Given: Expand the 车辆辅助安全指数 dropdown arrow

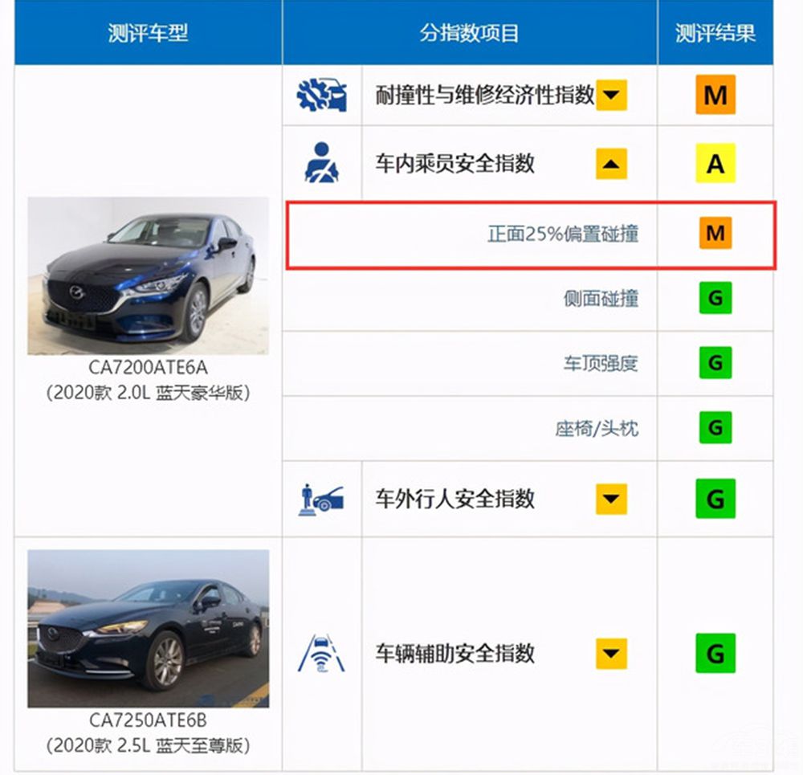Looking at the screenshot, I should click(x=611, y=654).
